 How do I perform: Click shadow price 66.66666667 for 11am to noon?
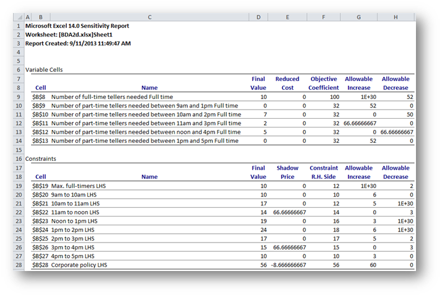(290, 212)
